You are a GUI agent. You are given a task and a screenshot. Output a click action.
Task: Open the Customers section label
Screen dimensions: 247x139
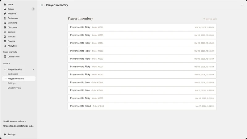pyautogui.click(x=13, y=18)
